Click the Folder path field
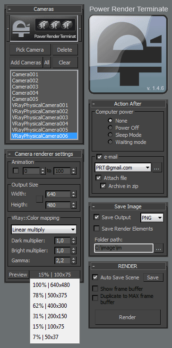 point(124,248)
